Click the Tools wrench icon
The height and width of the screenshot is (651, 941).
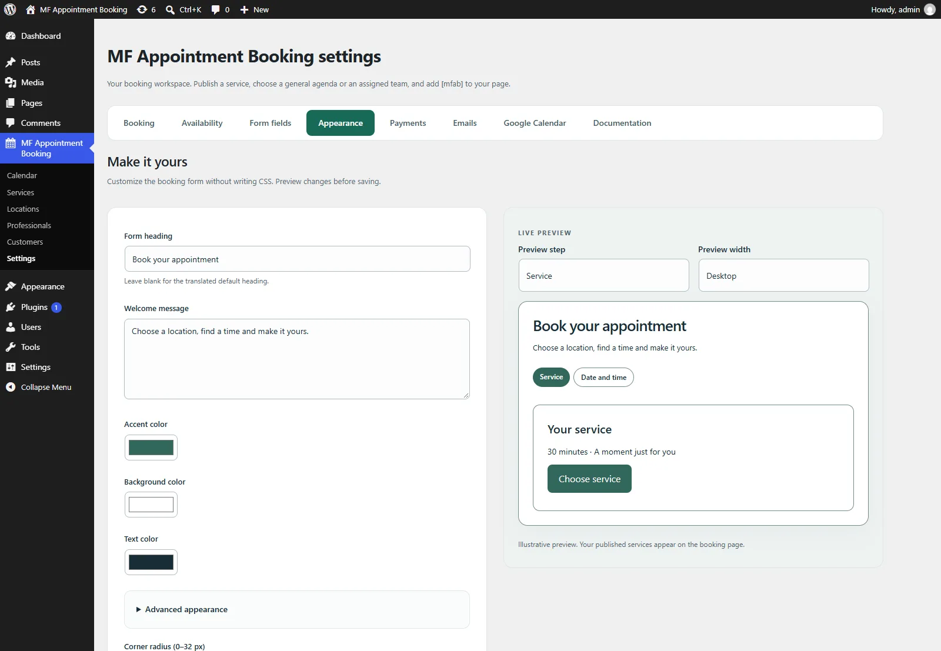[x=11, y=347]
